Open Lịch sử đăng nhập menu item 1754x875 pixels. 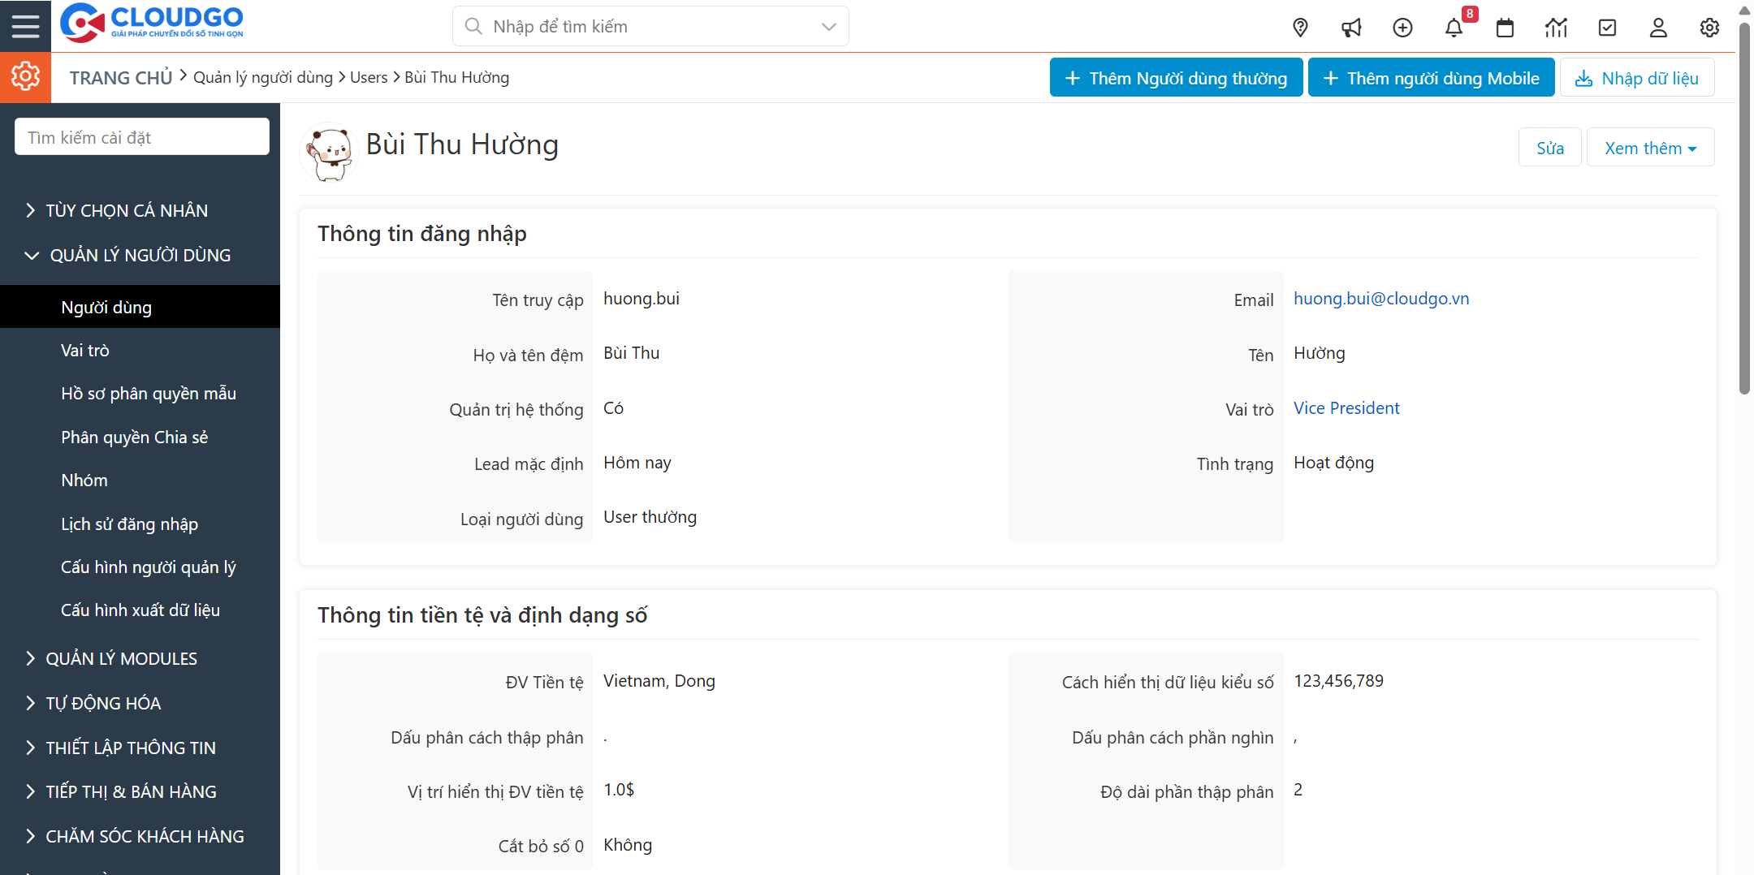(x=129, y=524)
